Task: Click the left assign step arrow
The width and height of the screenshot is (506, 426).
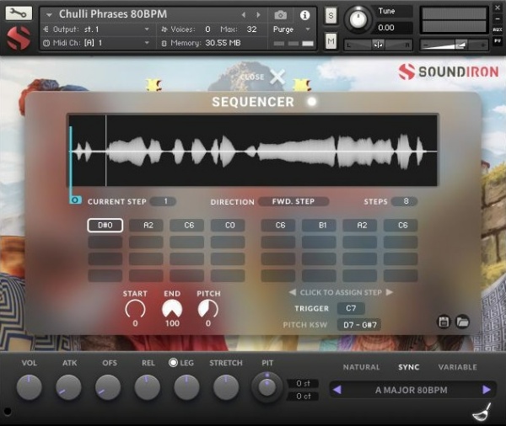Action: 293,292
